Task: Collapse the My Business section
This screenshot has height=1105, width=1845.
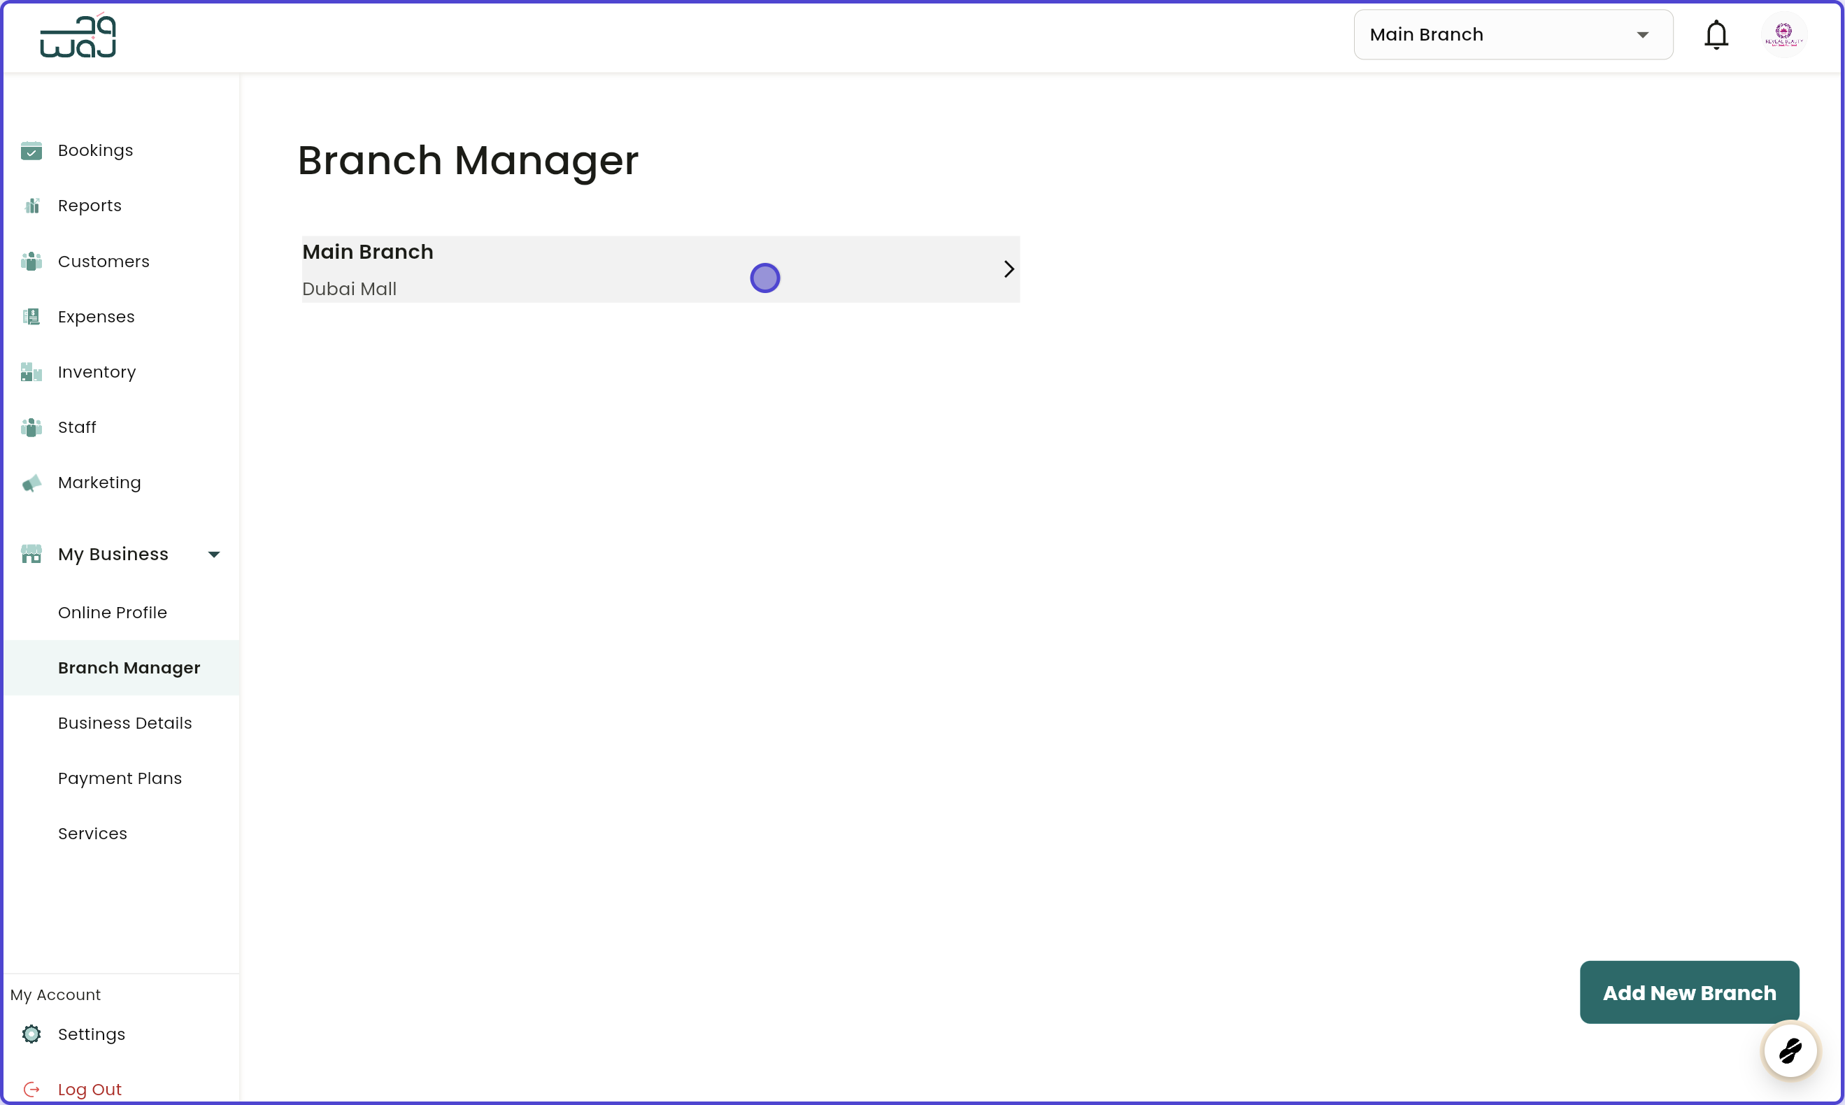Action: (x=214, y=554)
